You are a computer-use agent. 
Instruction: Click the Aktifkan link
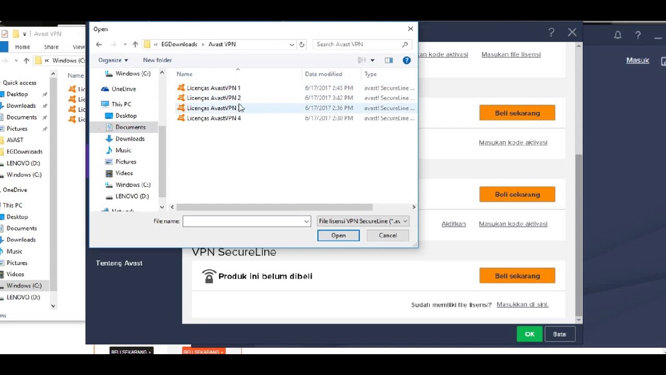[x=454, y=224]
